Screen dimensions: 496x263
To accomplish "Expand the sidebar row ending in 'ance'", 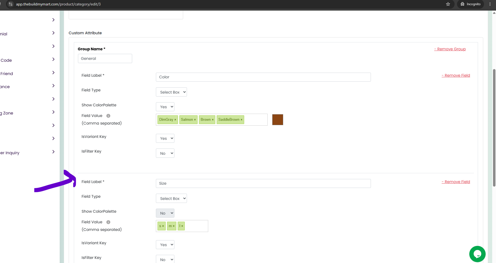I will coord(53,86).
